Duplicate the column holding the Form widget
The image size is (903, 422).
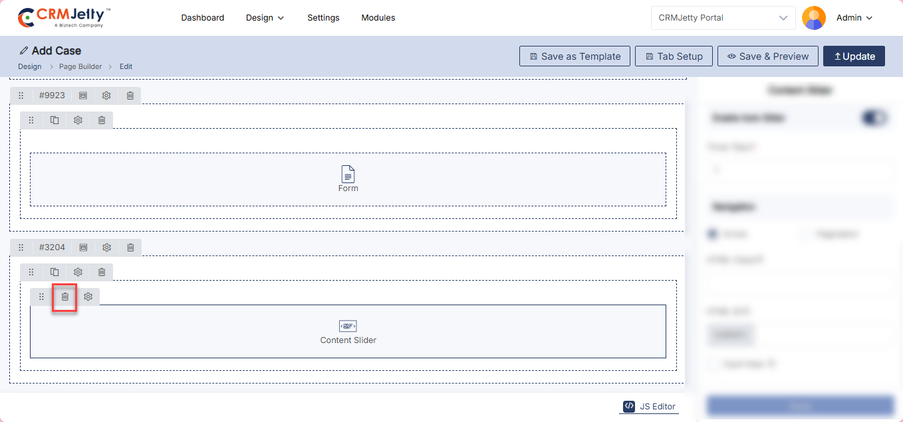coord(55,120)
